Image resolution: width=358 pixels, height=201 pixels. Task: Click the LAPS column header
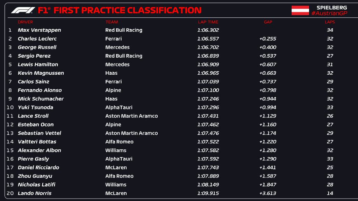330,22
